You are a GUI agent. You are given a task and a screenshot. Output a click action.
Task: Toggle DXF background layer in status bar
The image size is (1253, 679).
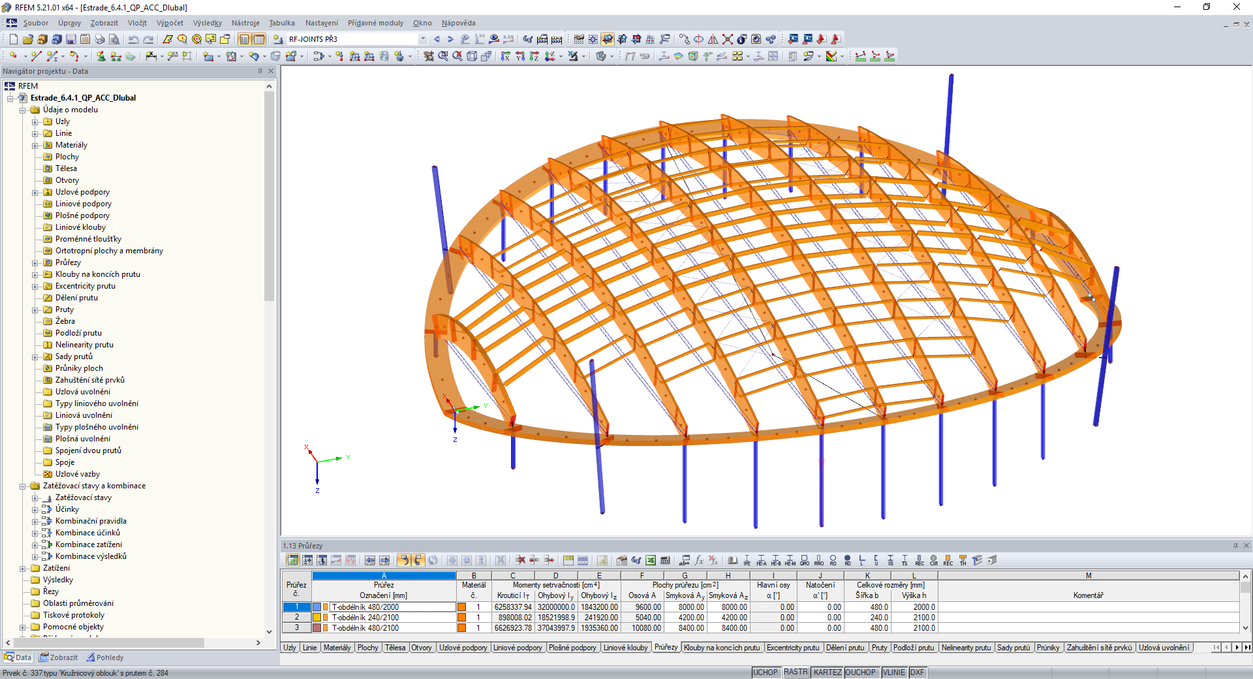coord(917,672)
